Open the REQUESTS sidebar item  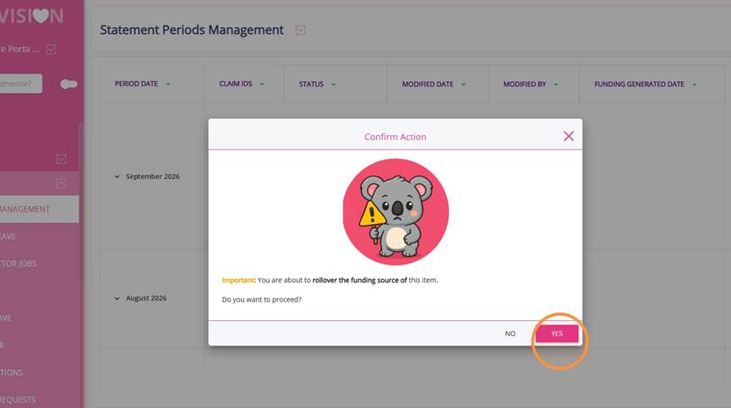pyautogui.click(x=18, y=400)
